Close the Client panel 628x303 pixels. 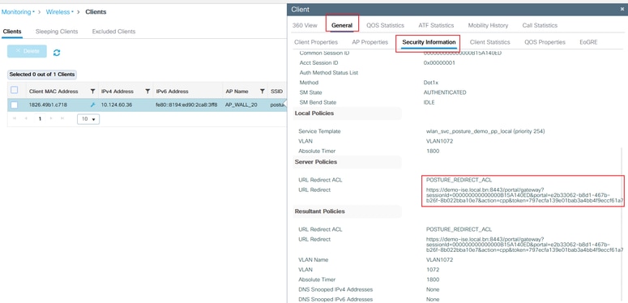[x=622, y=9]
